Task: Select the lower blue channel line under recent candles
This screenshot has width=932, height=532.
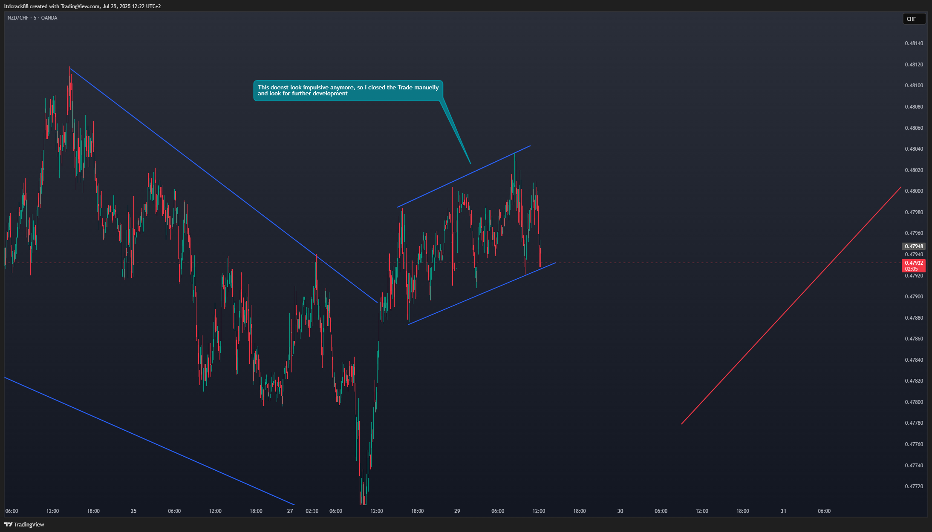Action: coord(482,294)
